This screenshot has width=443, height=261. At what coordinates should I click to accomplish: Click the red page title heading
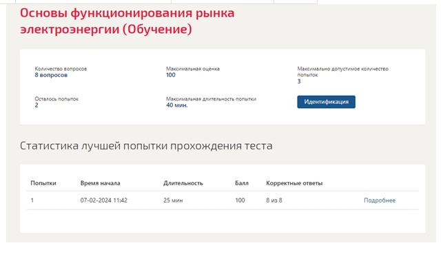click(x=127, y=21)
